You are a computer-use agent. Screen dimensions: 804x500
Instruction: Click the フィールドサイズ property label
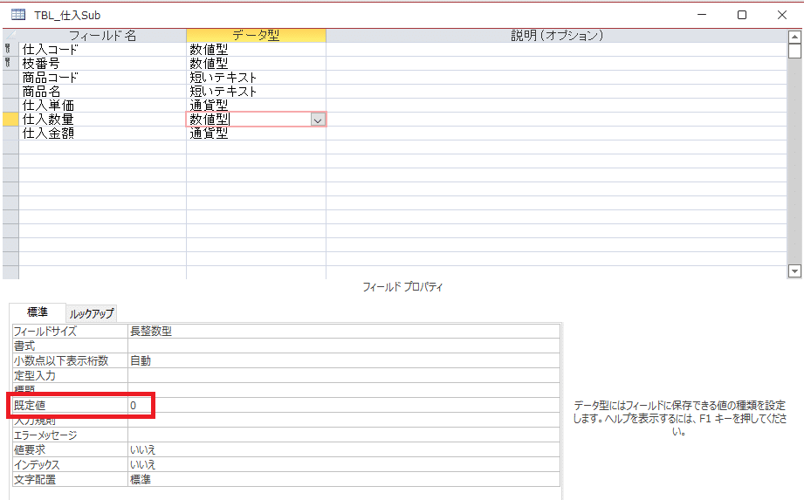70,331
